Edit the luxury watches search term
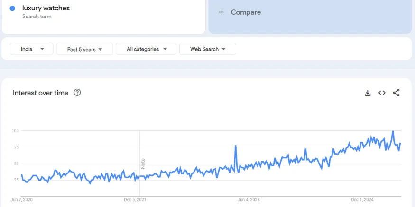The width and height of the screenshot is (415, 207). [x=46, y=8]
